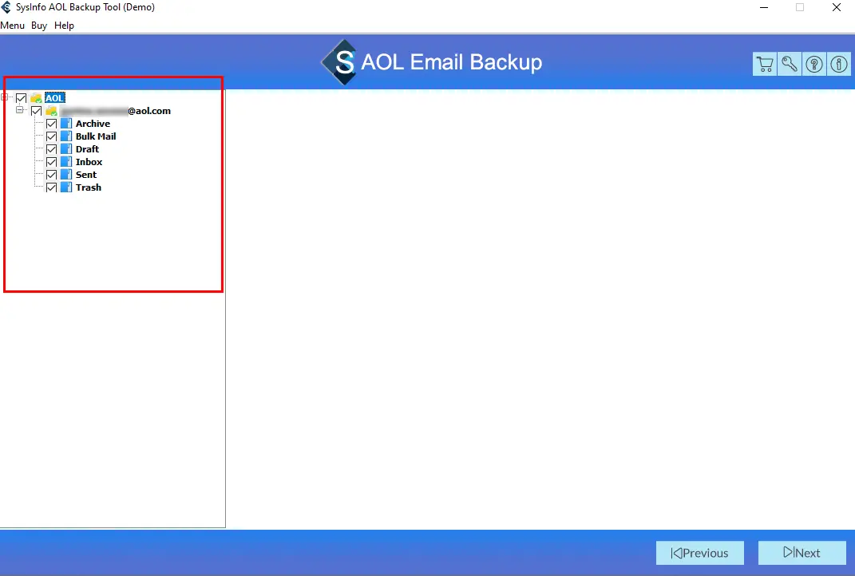The width and height of the screenshot is (855, 576).
Task: Minimize the AOL Backup Tool window
Action: 764,8
